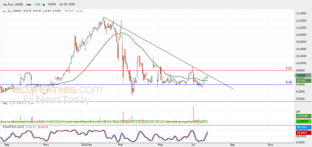Click the O:9.57 open value

[28, 11]
